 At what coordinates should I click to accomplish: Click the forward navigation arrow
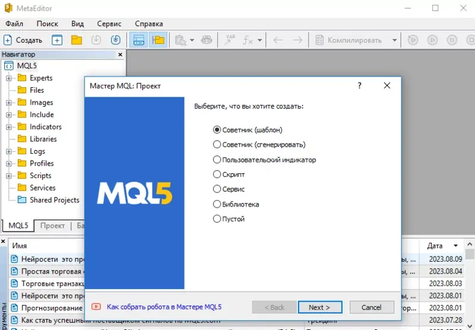pyautogui.click(x=297, y=40)
